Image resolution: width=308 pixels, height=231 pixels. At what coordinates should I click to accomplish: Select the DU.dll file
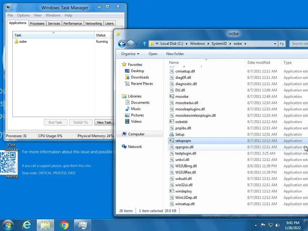[180, 90]
